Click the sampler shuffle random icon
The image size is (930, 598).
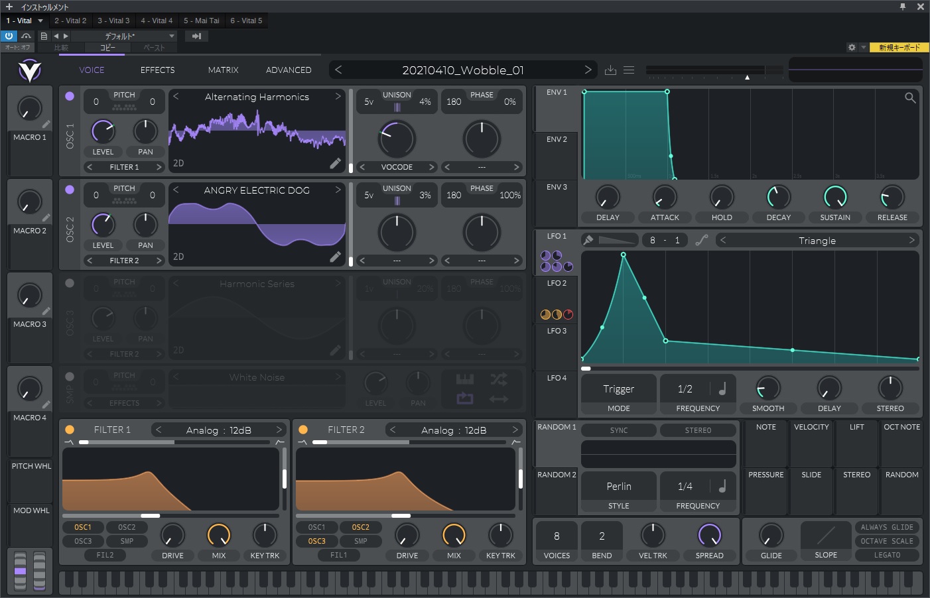(x=498, y=379)
